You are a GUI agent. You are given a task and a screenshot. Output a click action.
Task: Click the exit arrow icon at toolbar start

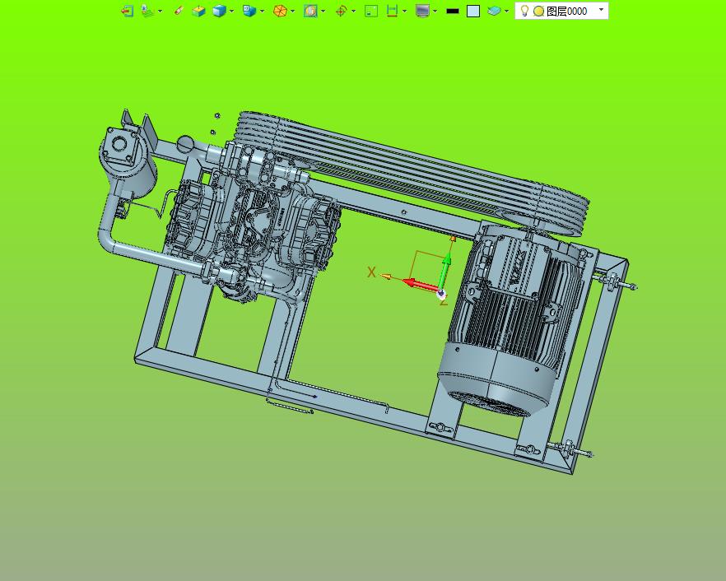pos(127,11)
